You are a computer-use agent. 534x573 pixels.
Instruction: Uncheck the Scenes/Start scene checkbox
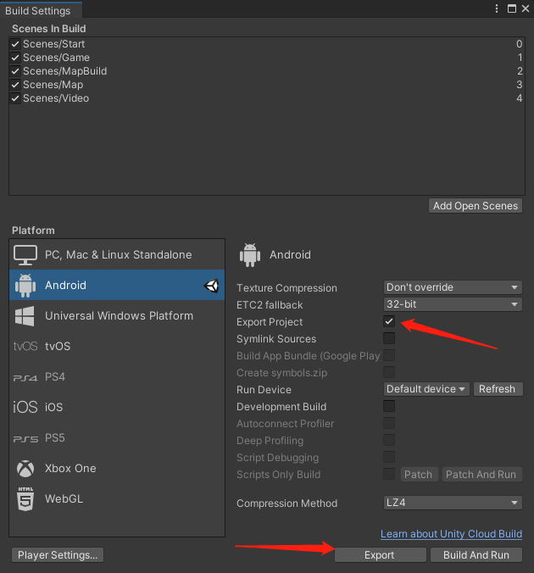click(15, 44)
